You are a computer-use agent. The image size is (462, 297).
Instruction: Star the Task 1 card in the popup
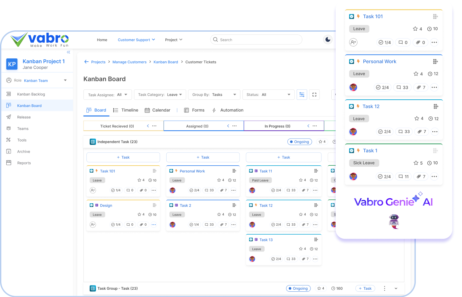coord(416,163)
